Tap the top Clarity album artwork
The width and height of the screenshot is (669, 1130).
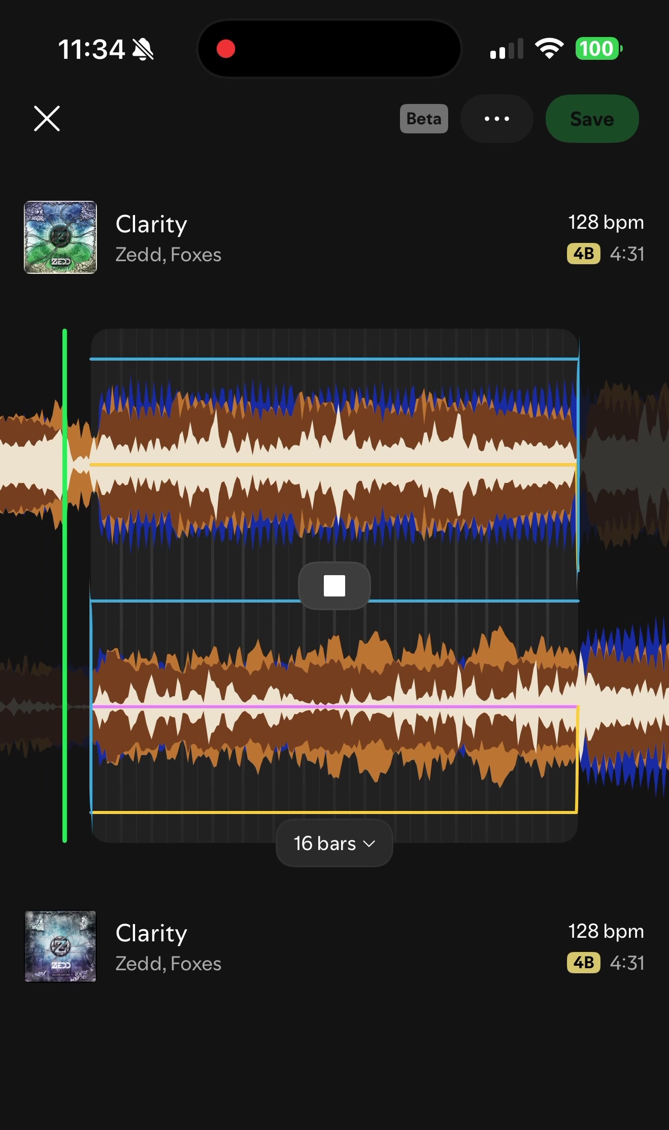60,237
